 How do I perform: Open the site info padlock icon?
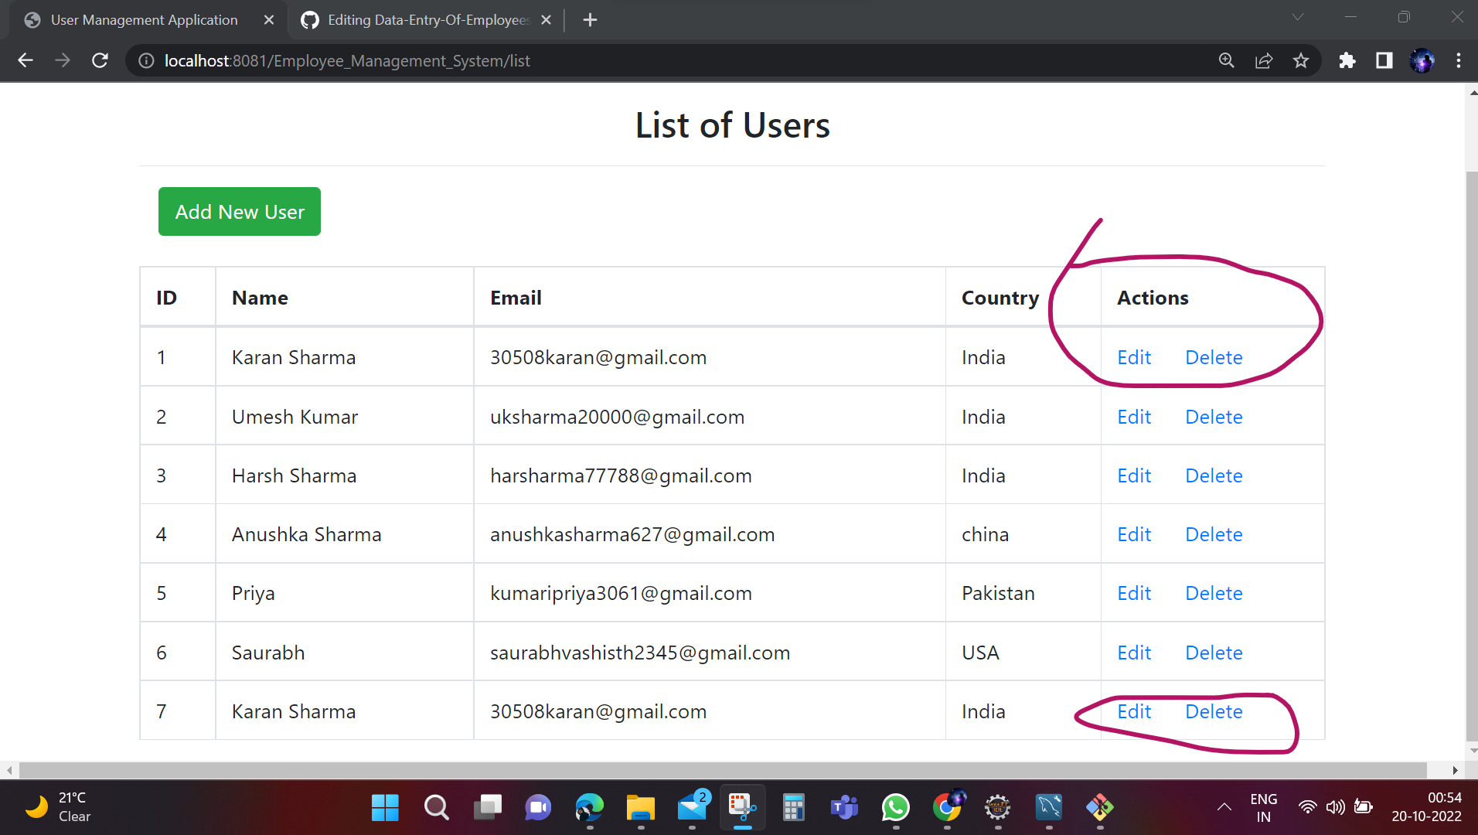tap(145, 60)
